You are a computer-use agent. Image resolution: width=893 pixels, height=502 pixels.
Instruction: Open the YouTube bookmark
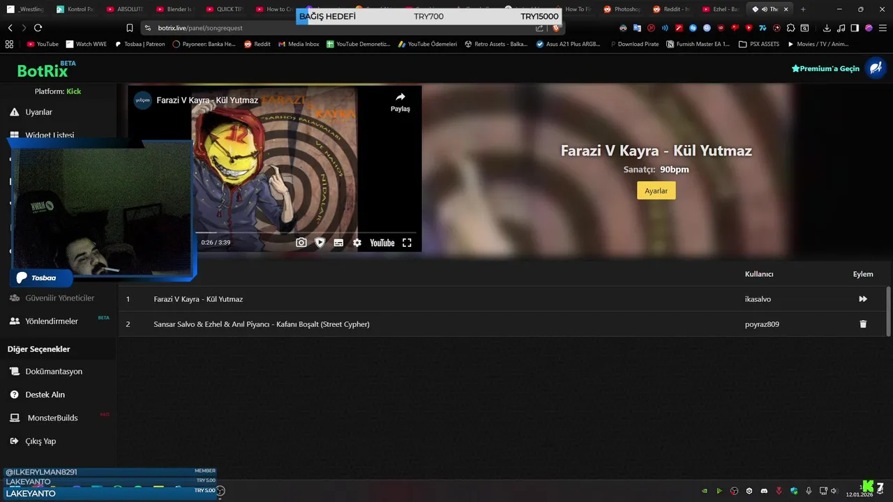(x=43, y=44)
